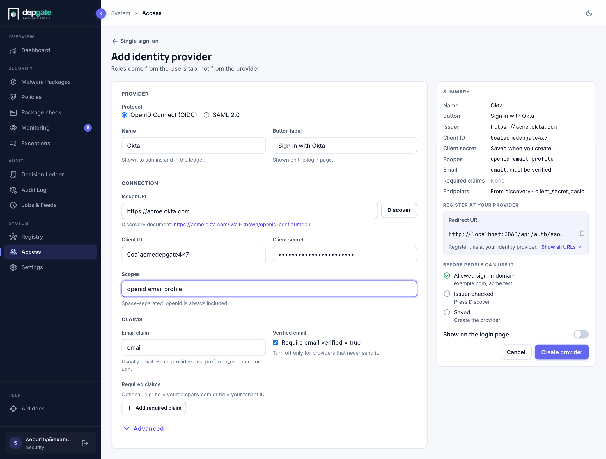The image size is (606, 459).
Task: Click the Monitoring badge showing 6
Action: pyautogui.click(x=88, y=128)
